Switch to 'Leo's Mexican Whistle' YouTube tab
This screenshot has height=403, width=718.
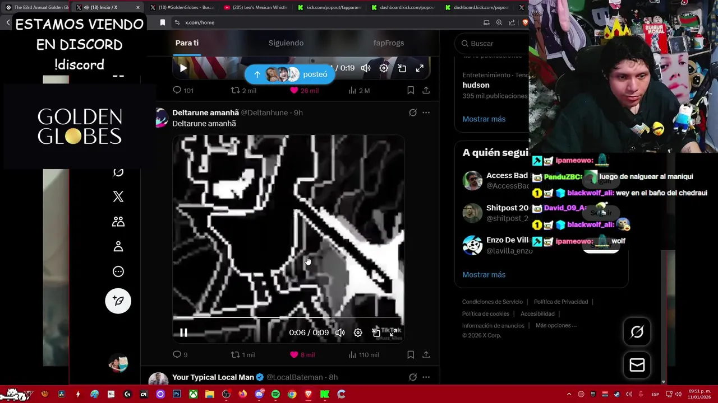click(x=255, y=7)
